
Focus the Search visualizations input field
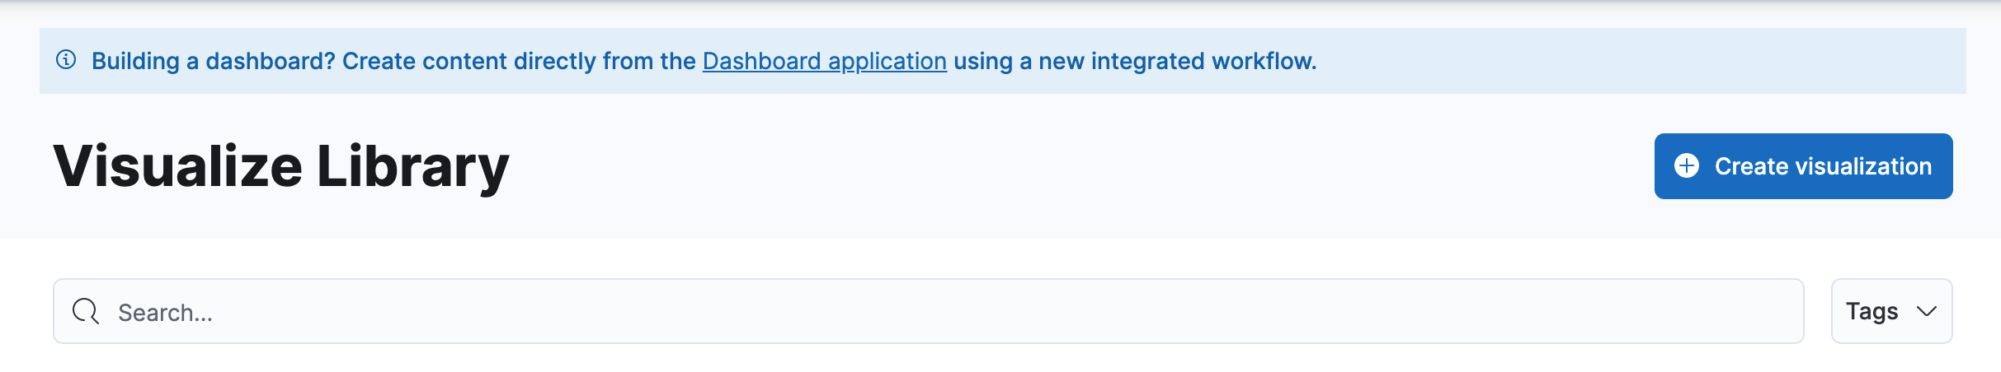tap(928, 311)
